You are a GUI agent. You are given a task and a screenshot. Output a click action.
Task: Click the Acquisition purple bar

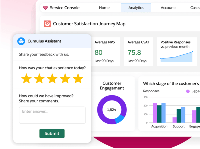click(x=155, y=113)
